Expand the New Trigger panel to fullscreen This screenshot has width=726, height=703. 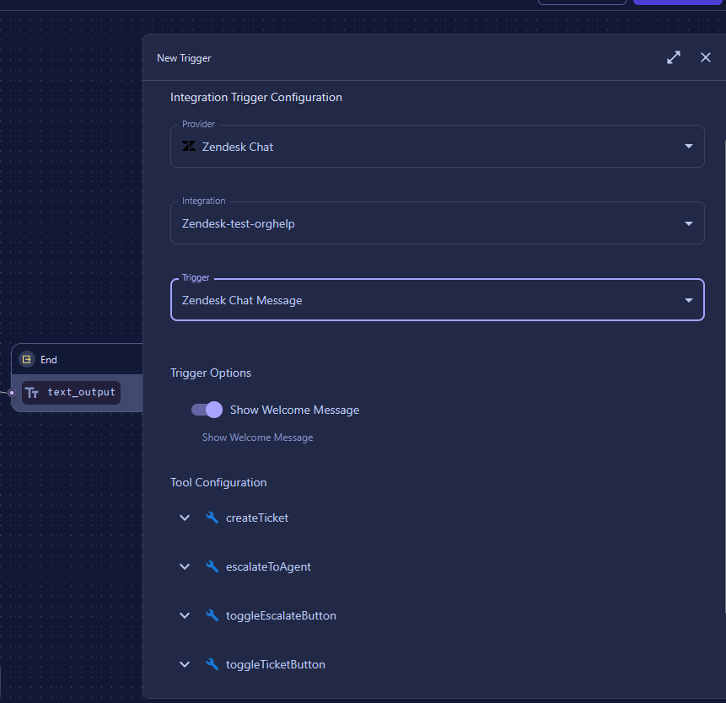pyautogui.click(x=673, y=57)
